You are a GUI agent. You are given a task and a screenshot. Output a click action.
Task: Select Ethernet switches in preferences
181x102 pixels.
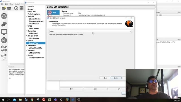click(x=36, y=21)
